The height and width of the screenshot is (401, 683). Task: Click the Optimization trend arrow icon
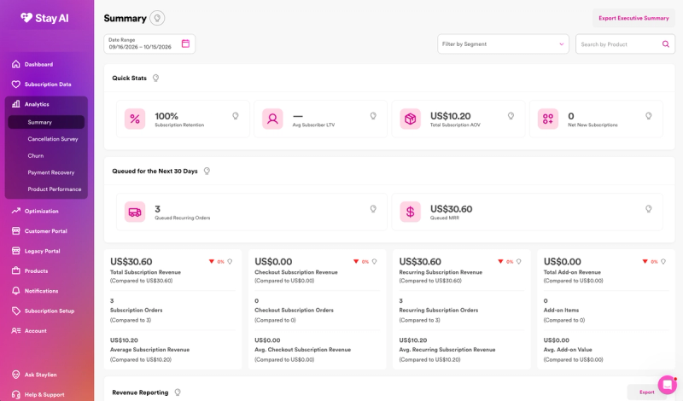(x=15, y=211)
